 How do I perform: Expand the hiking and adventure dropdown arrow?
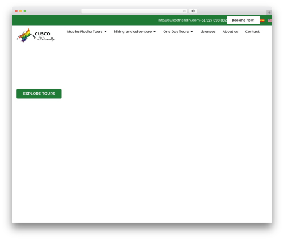point(154,32)
